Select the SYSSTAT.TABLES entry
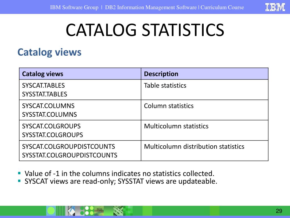This screenshot has height=218, width=290. click(44, 94)
